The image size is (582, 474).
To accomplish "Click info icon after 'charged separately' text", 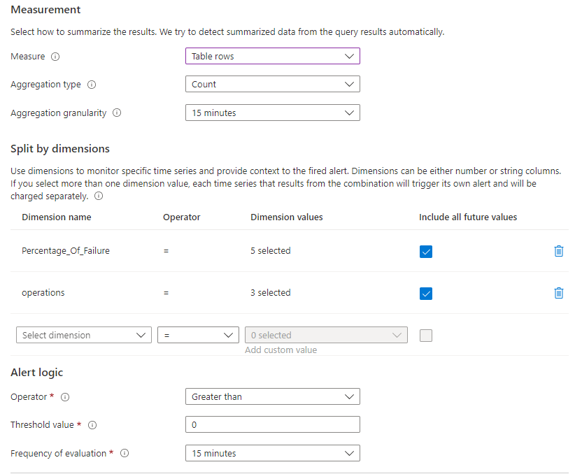I will click(x=99, y=196).
